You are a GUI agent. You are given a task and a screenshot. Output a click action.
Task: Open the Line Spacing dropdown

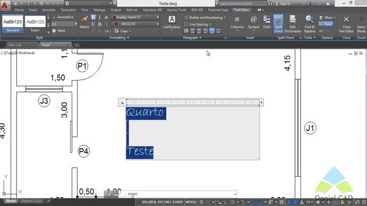(x=198, y=24)
